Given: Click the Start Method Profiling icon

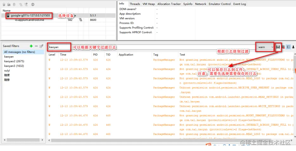Looking at the screenshot, I should [x=26, y=4].
